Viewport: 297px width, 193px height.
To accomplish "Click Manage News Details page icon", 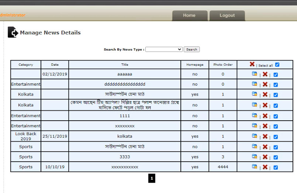I will point(13,32).
